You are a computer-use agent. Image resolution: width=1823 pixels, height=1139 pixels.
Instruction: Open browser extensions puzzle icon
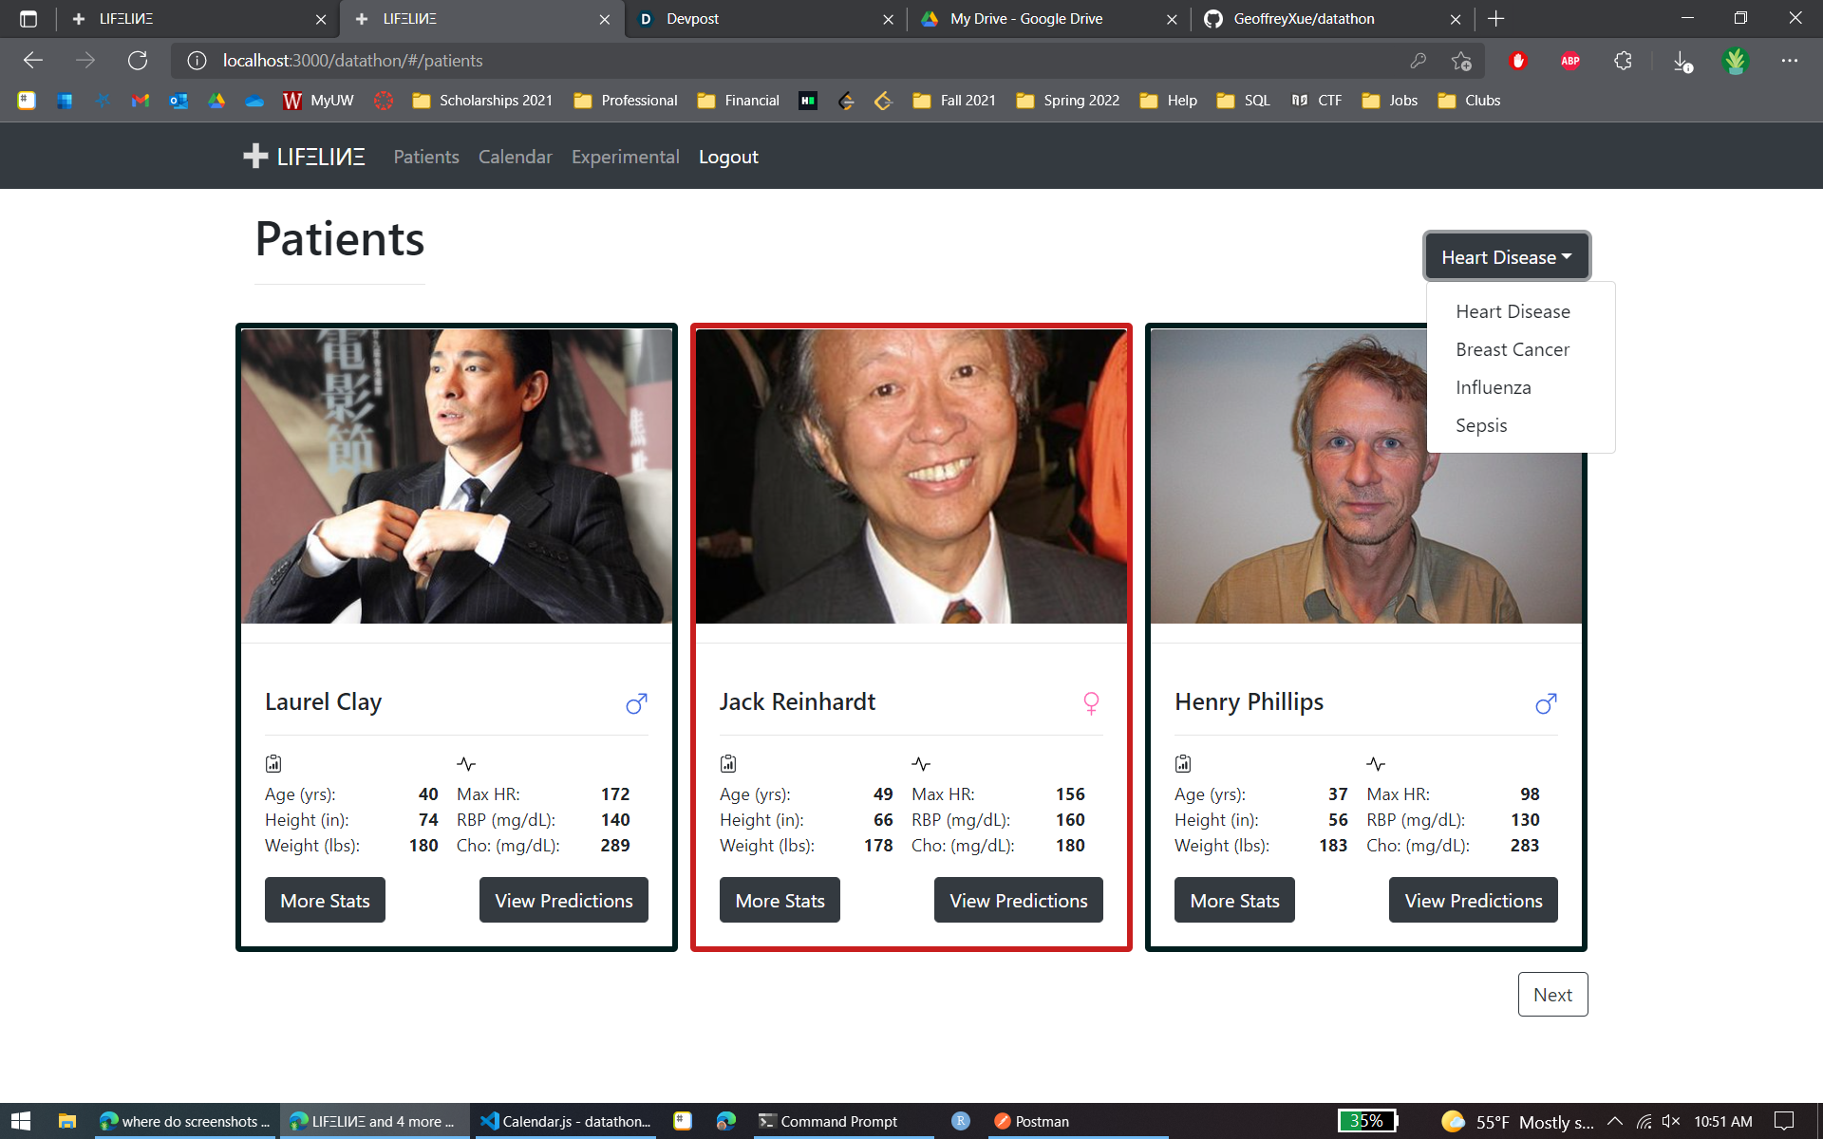[1623, 61]
